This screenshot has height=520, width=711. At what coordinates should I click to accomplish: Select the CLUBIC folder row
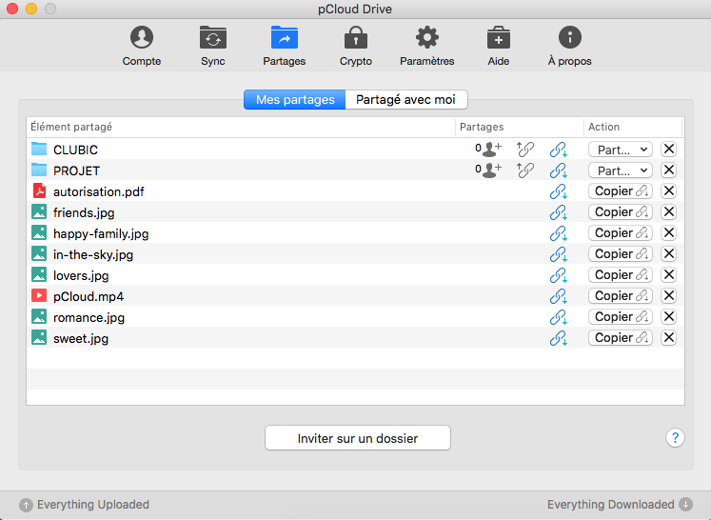pyautogui.click(x=356, y=150)
